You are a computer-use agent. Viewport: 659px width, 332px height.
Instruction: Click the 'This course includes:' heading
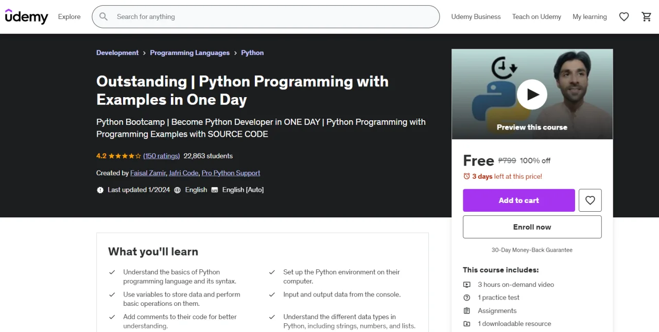pyautogui.click(x=501, y=270)
